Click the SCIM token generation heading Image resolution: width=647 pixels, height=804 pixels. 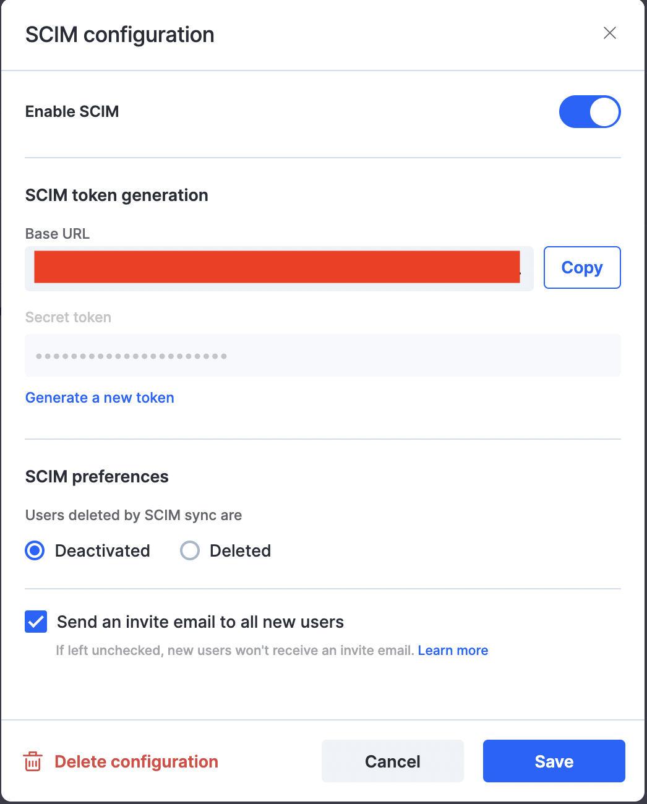(x=117, y=195)
